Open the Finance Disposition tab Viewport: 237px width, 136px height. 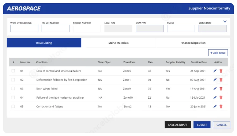(193, 43)
